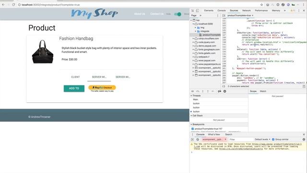Screen dimensions: 307x173
Task: Click the warning count badge in DevTools
Action: [293, 11]
